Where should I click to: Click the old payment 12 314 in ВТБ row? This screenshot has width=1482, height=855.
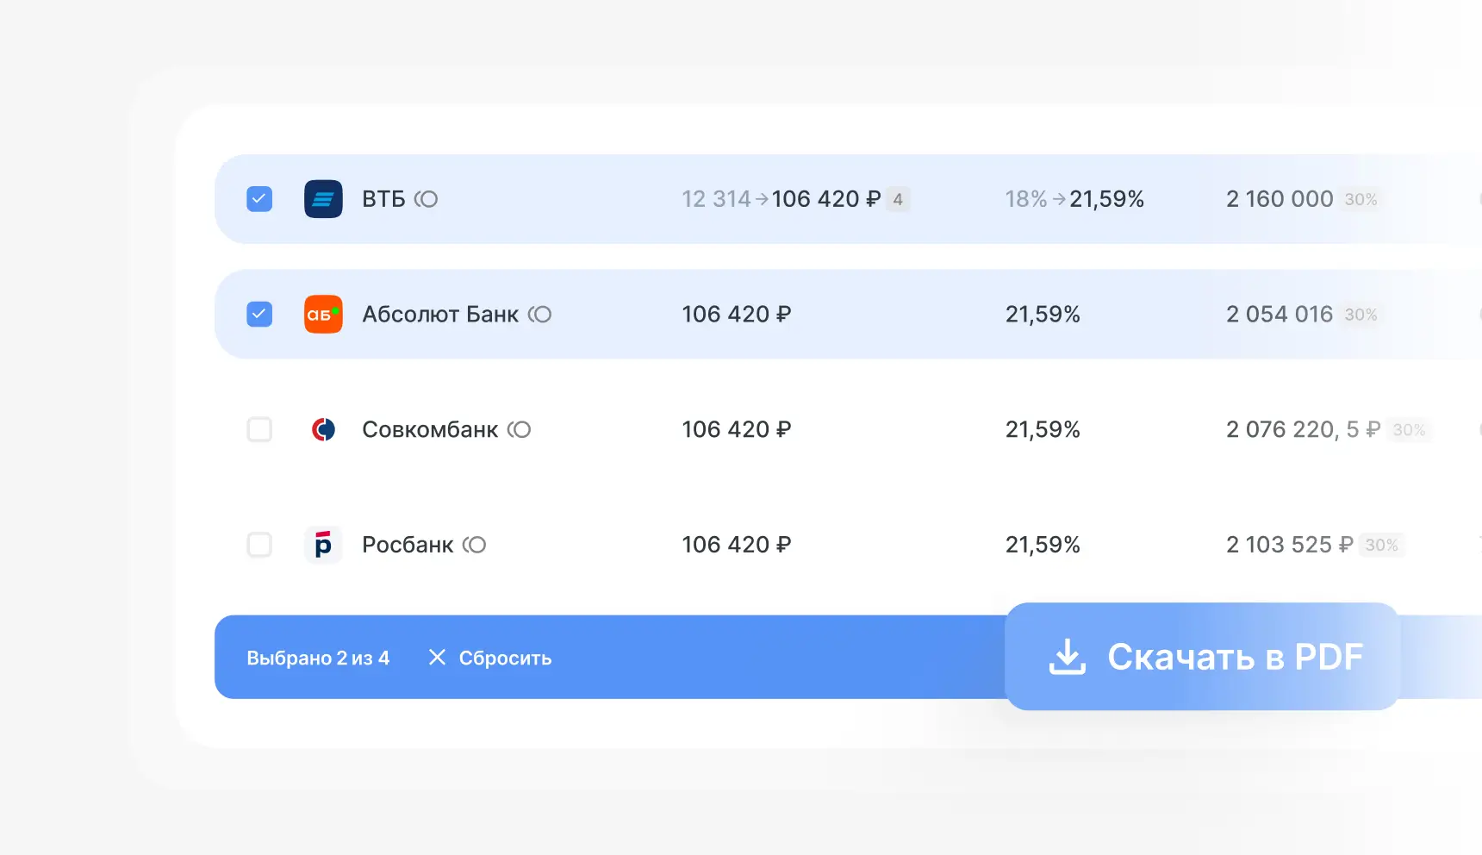coord(717,199)
